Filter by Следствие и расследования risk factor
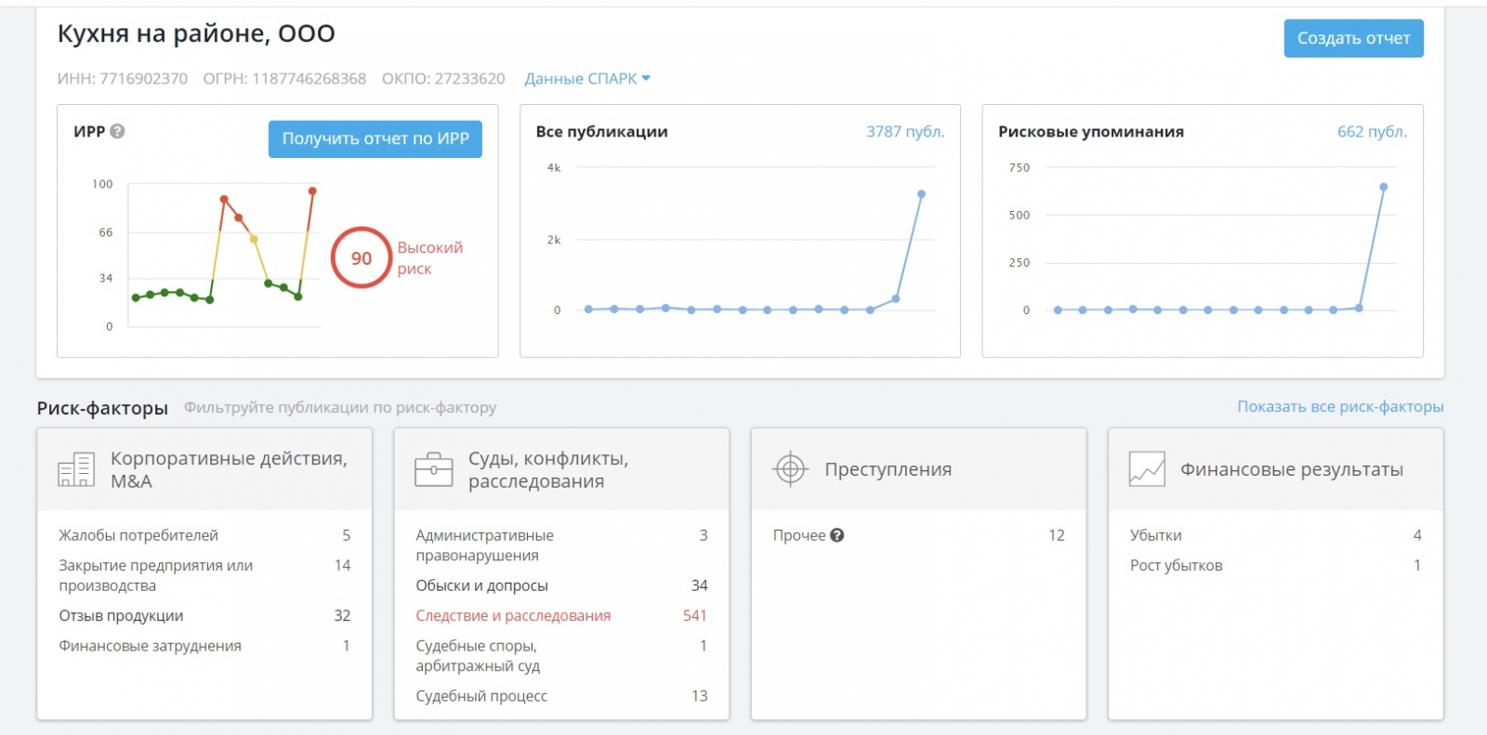 513,616
